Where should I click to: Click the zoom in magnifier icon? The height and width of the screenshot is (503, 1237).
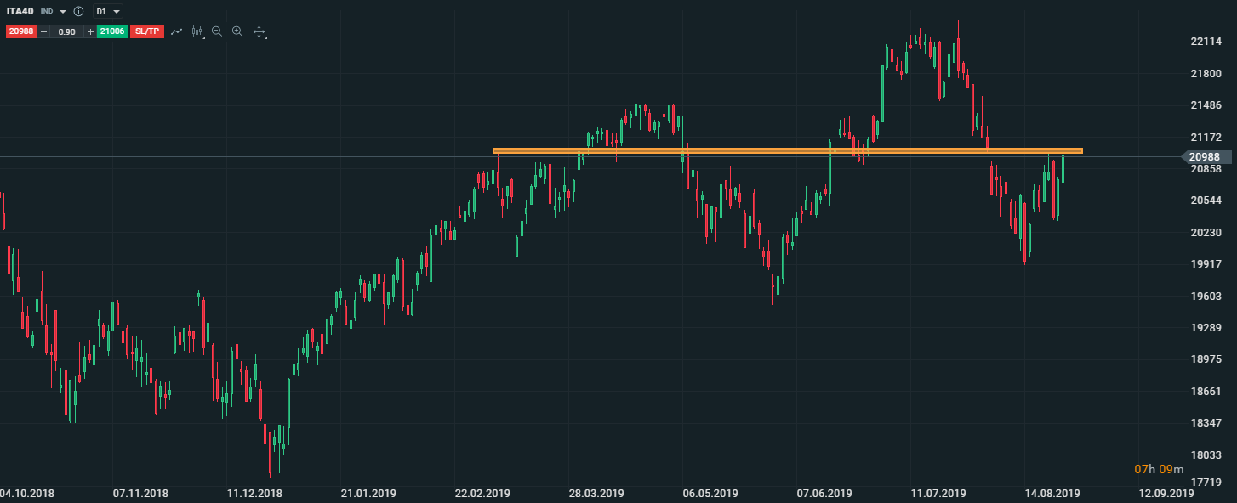pyautogui.click(x=237, y=31)
